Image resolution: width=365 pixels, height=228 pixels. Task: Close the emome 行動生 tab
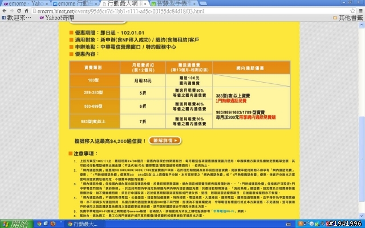[96, 4]
